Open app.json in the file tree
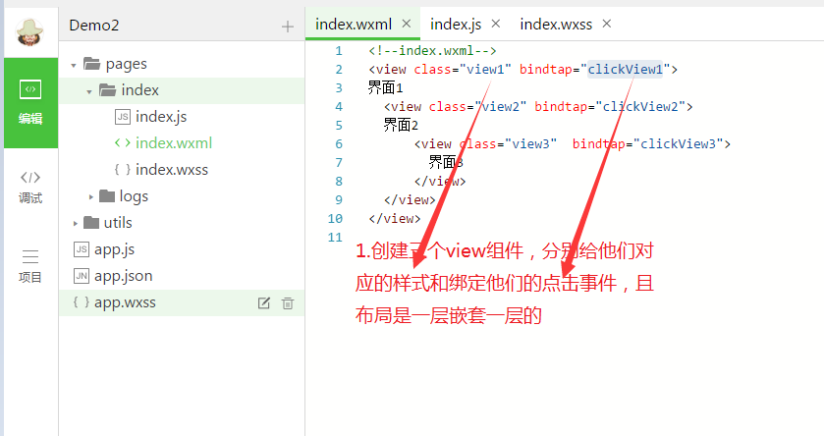Viewport: 824px width, 436px height. (x=123, y=276)
